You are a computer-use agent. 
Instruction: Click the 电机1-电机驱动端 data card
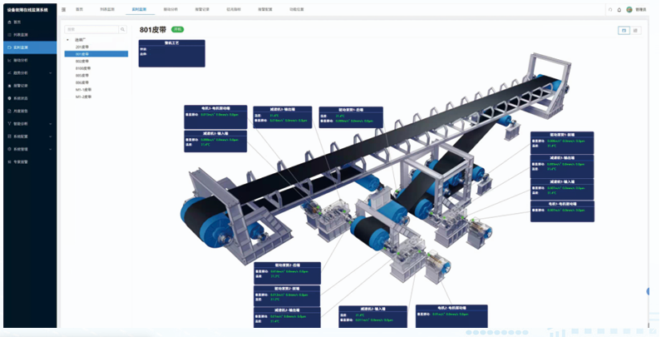pos(562,211)
